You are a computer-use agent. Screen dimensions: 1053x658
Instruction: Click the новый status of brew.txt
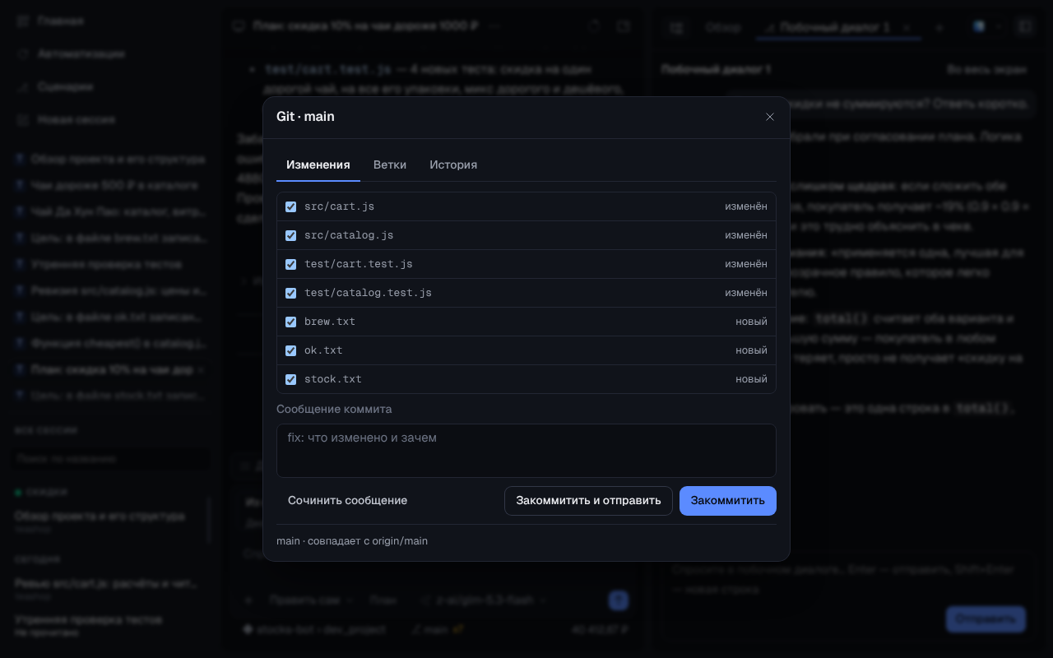(x=752, y=322)
